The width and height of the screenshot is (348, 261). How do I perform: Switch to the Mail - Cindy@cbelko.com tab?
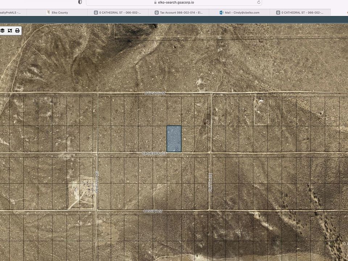coord(240,13)
